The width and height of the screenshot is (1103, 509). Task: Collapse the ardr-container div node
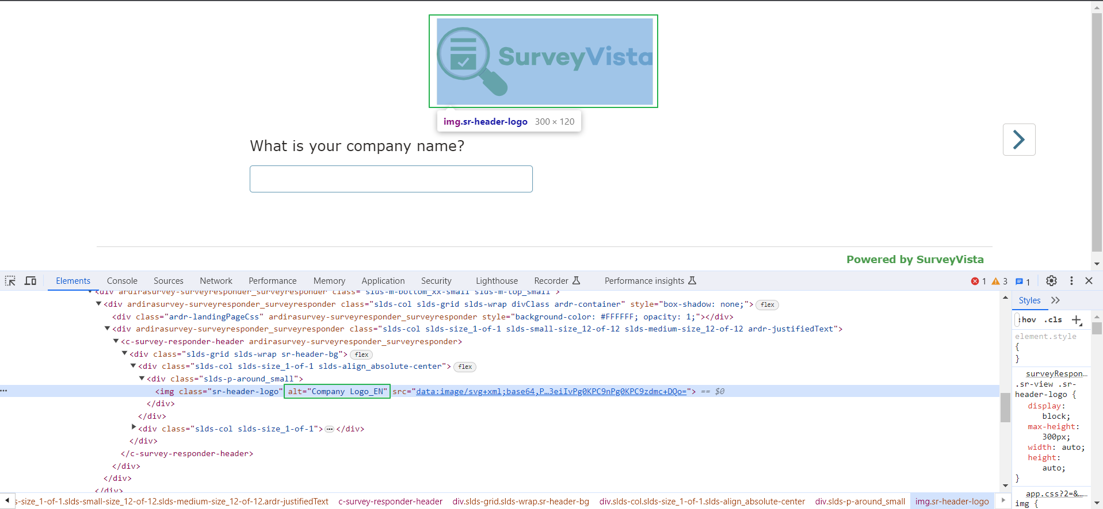pos(98,304)
